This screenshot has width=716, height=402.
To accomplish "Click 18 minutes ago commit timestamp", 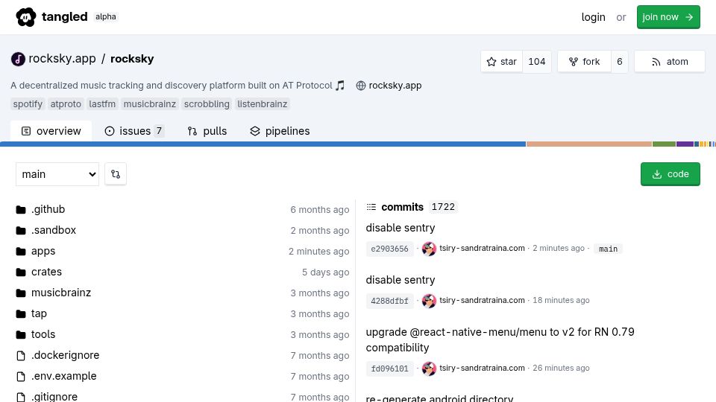I will coord(561,300).
